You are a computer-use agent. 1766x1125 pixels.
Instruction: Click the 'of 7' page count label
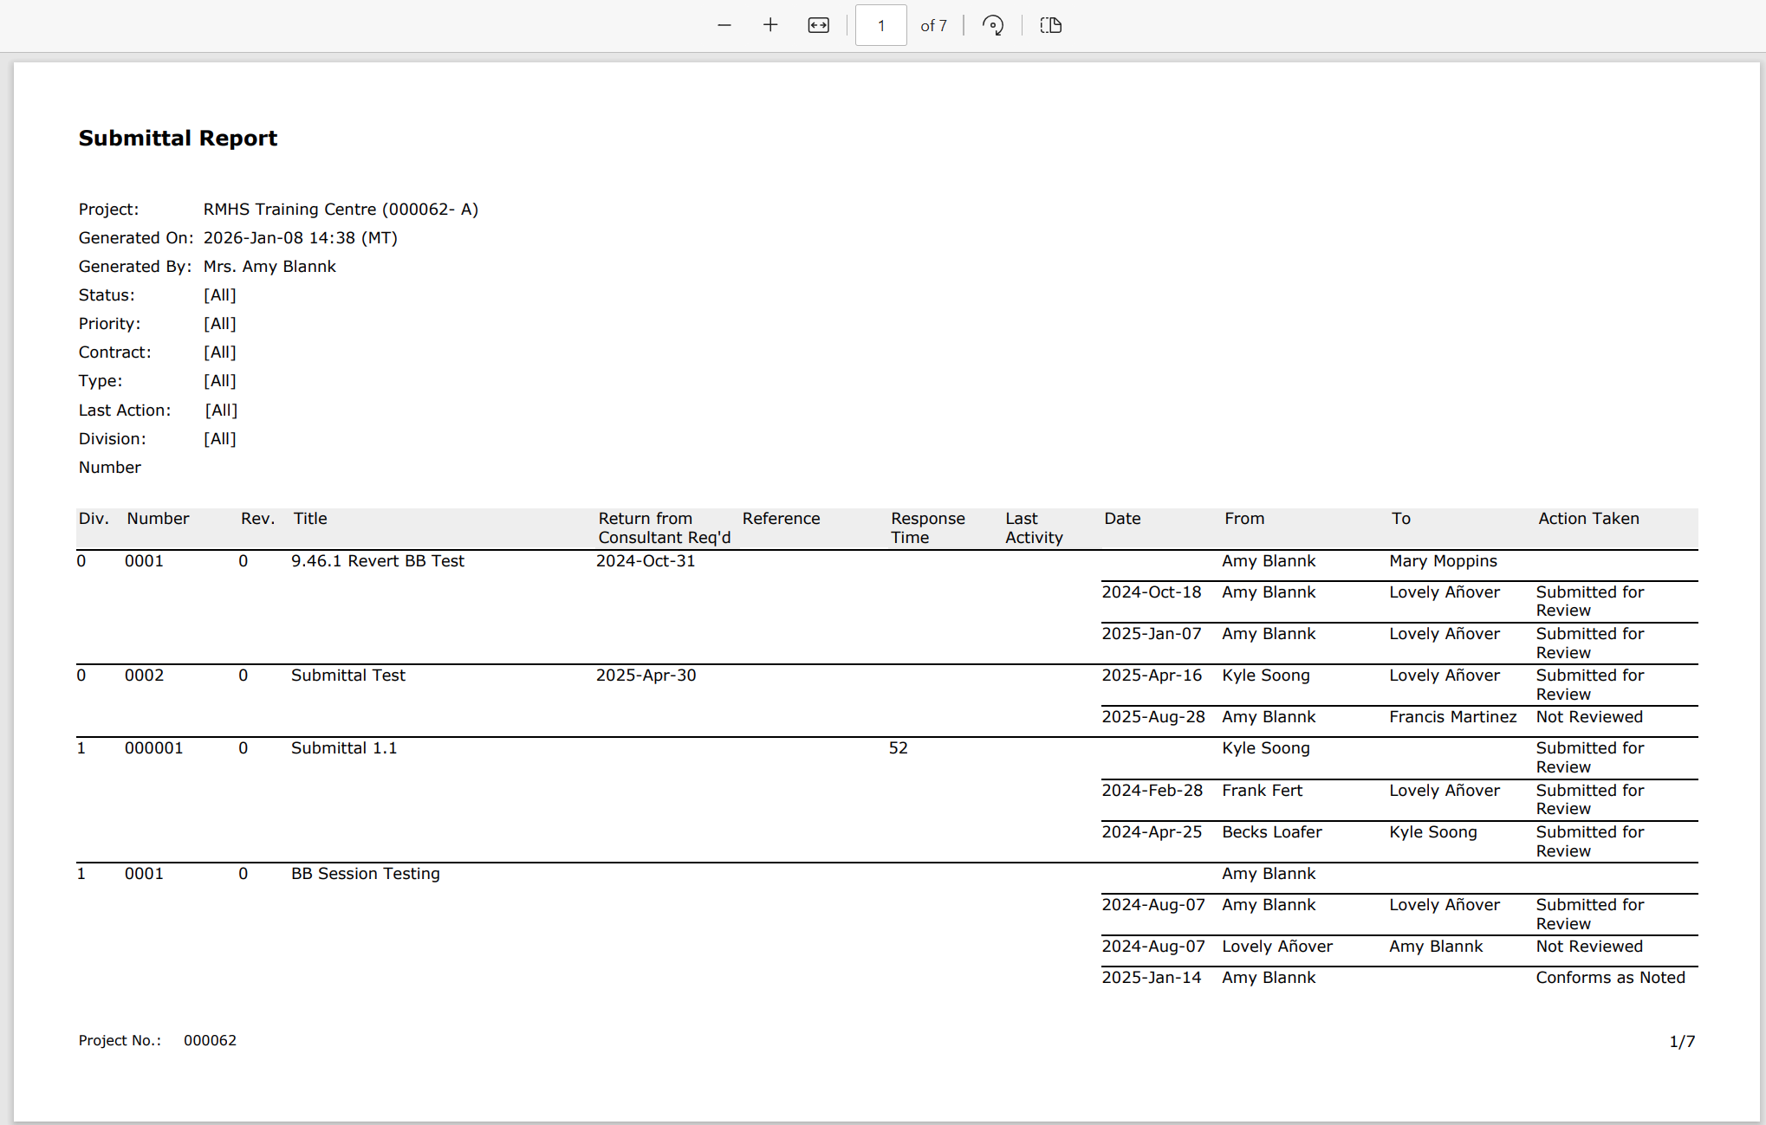(933, 26)
